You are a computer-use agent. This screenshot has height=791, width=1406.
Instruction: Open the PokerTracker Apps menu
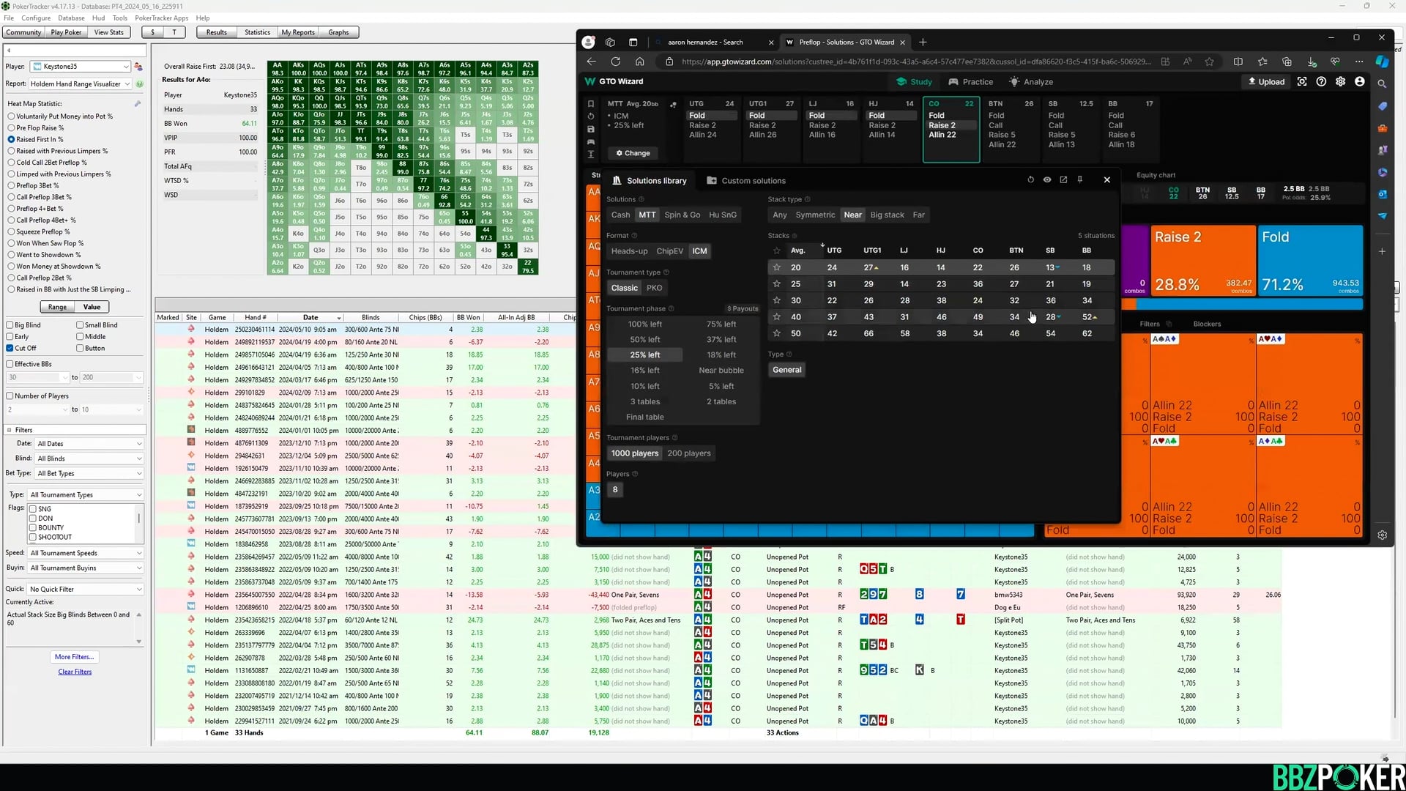coord(161,18)
